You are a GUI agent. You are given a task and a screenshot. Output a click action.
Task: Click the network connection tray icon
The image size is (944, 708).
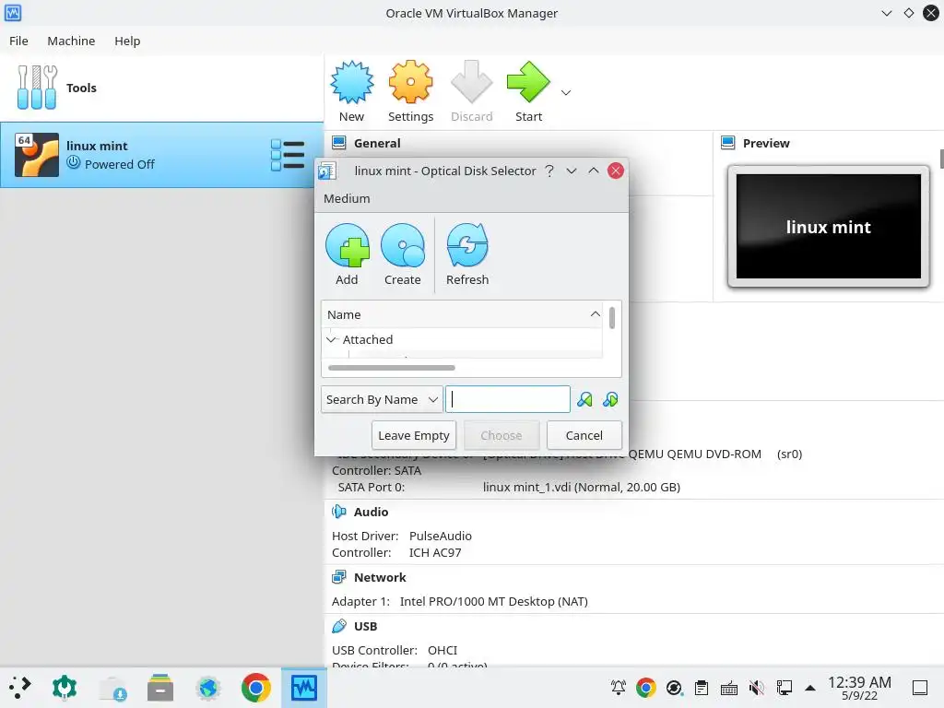(x=785, y=688)
